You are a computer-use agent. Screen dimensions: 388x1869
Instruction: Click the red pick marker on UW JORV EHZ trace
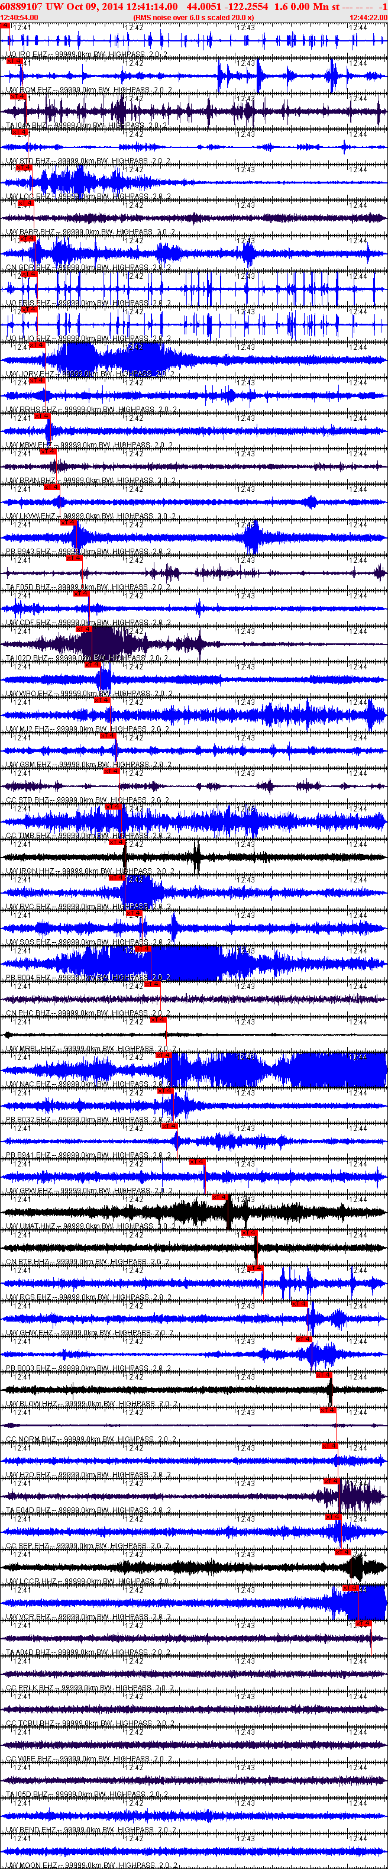tap(37, 346)
